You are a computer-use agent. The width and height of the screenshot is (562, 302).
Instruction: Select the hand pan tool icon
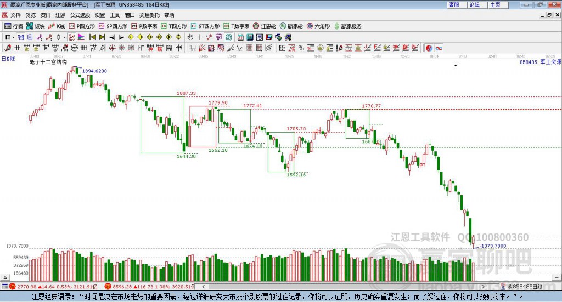pos(190,37)
